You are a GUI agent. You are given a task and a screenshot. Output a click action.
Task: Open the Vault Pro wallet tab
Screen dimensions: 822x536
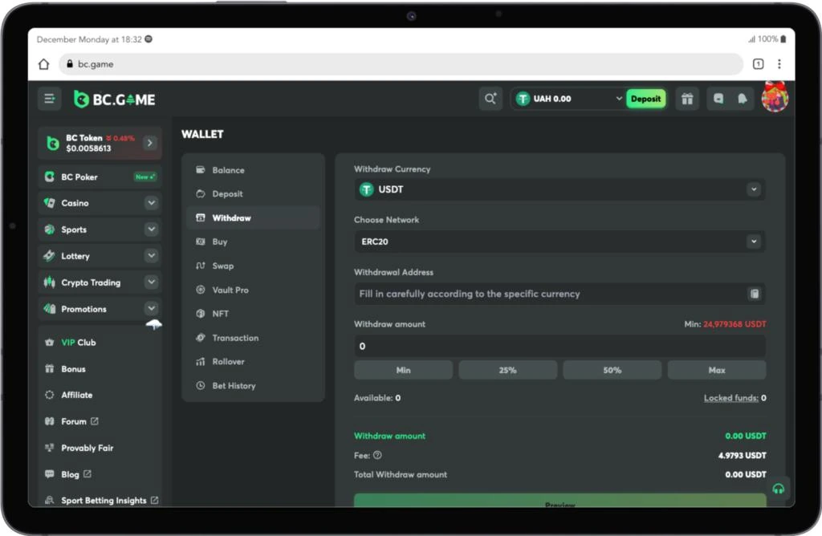point(253,290)
